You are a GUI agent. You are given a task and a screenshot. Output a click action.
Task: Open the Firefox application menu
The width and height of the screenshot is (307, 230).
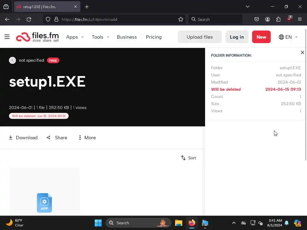pos(300,19)
